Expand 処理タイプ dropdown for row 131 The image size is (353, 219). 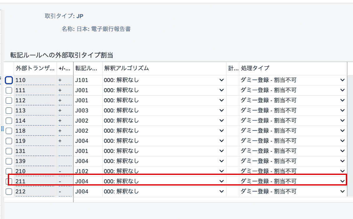(x=342, y=151)
